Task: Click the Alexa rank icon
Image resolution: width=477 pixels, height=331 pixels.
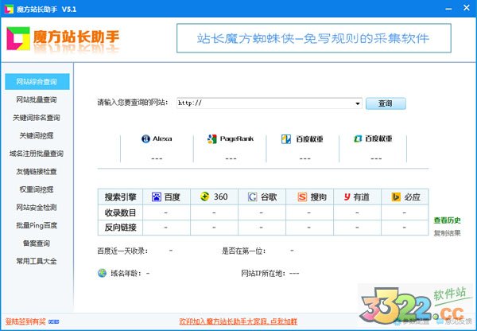Action: pos(145,138)
